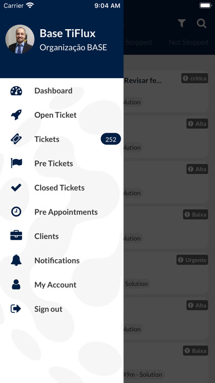Tap the user profile photo
The height and width of the screenshot is (383, 215).
pos(20,39)
